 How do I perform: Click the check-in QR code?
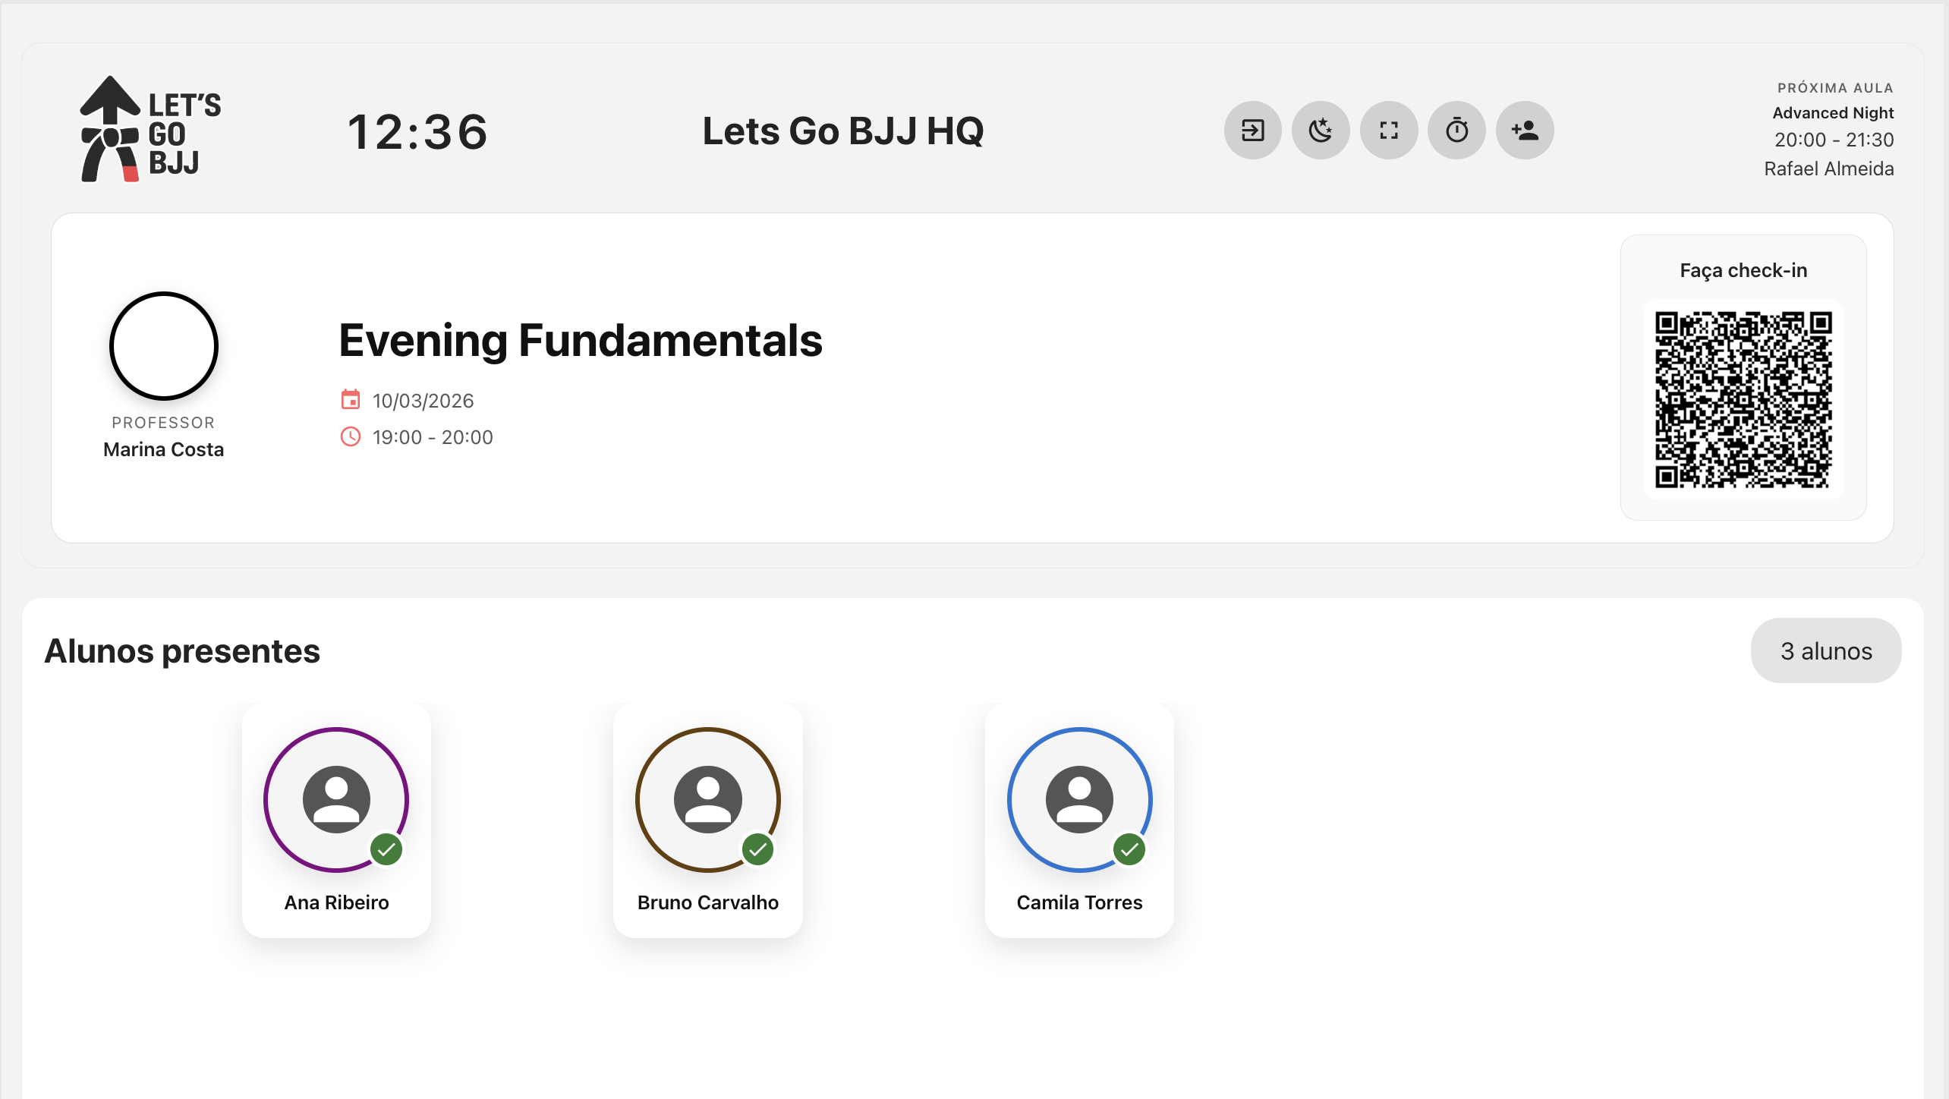coord(1743,398)
